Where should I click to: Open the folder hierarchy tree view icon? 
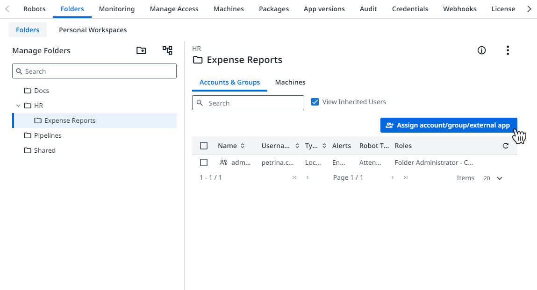coord(167,50)
